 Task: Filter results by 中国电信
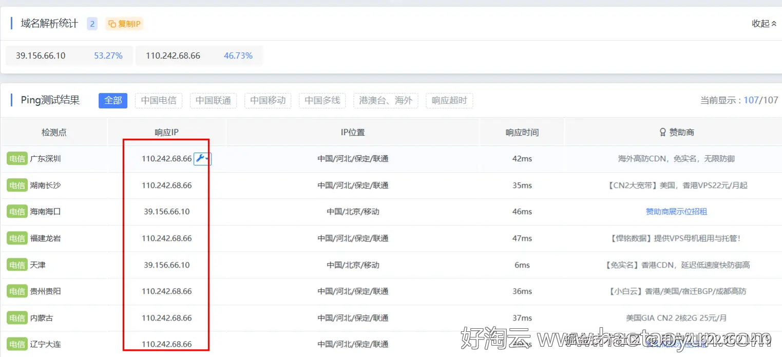pos(159,100)
